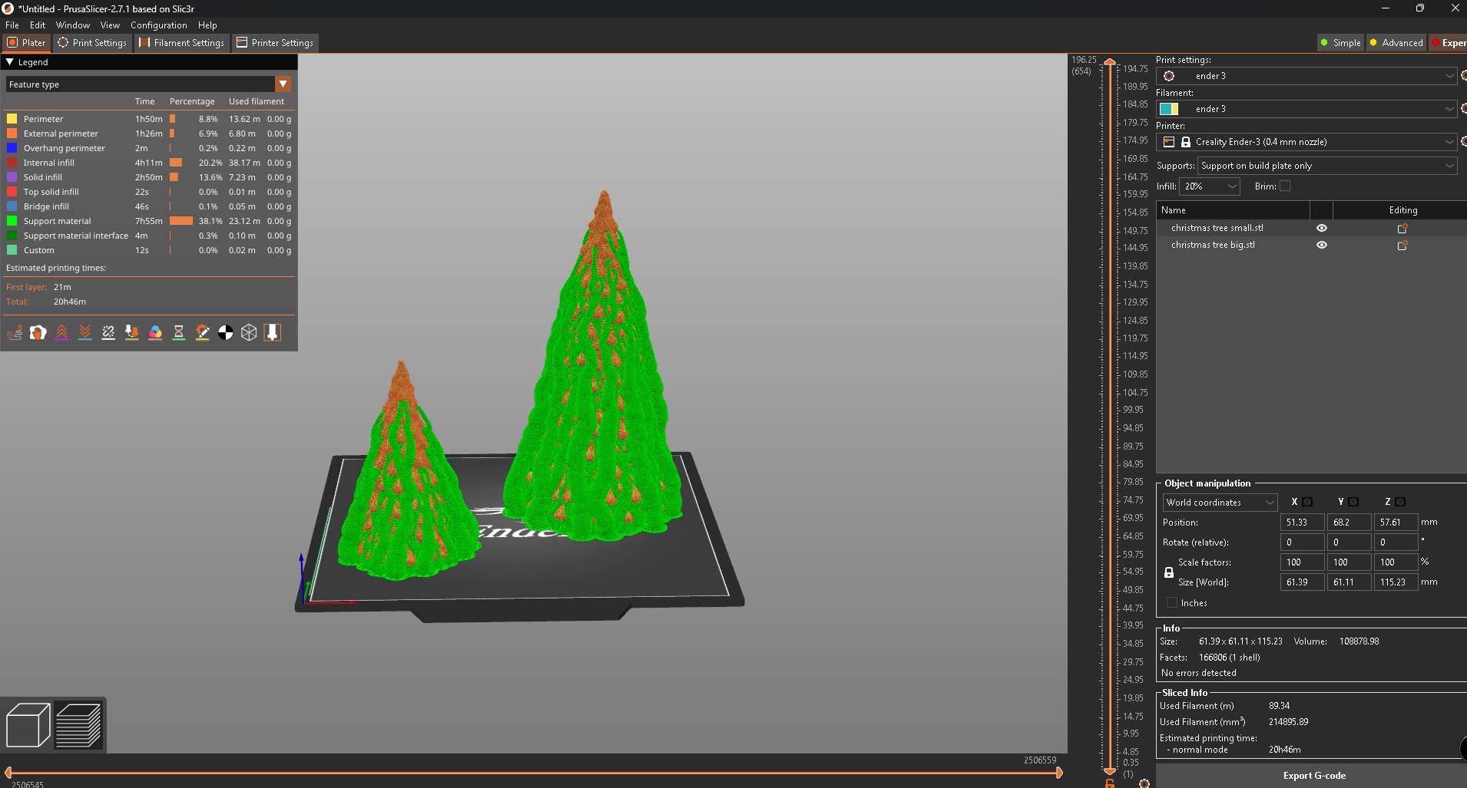Click the Export G-code button
The height and width of the screenshot is (788, 1467).
click(x=1314, y=776)
